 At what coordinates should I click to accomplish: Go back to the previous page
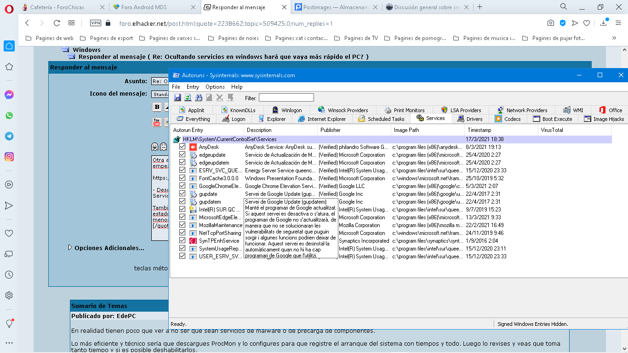[27, 23]
